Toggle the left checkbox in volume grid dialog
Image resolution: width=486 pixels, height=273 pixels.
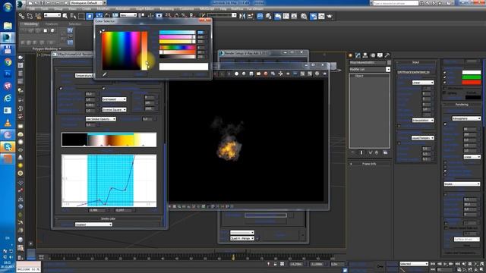tap(61, 89)
